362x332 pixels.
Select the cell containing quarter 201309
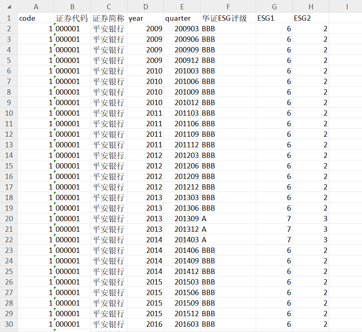tap(182, 218)
